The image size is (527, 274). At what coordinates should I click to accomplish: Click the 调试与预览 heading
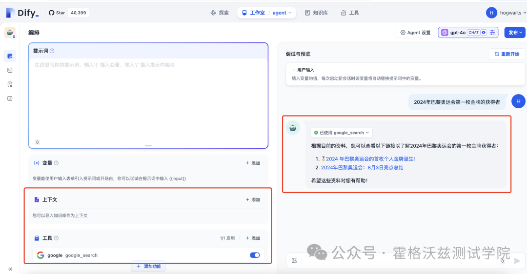point(298,54)
